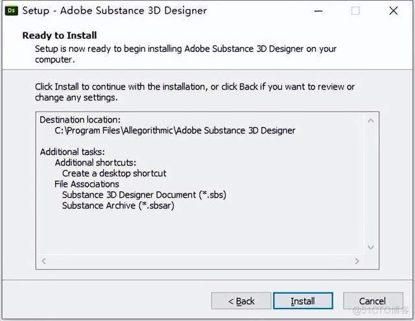Click the "Ready to Install" heading
The height and width of the screenshot is (321, 415).
[60, 36]
